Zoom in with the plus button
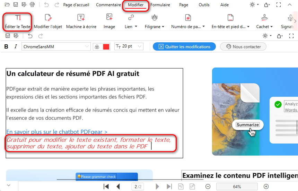This screenshot has height=191, width=298. click(266, 186)
